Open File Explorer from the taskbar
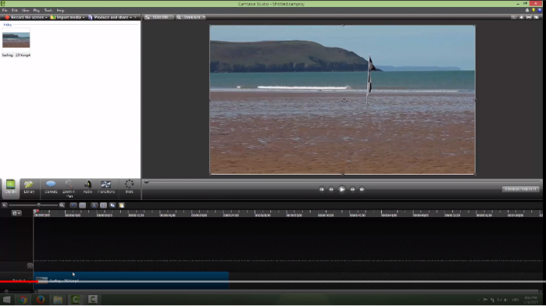 [58, 299]
